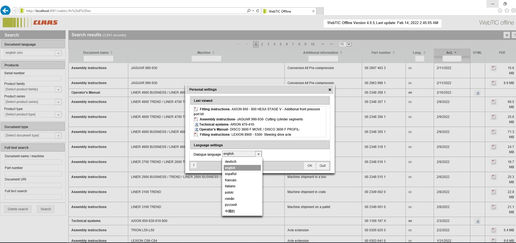Open PDF icon for part 00 2907 463 3

[494, 68]
